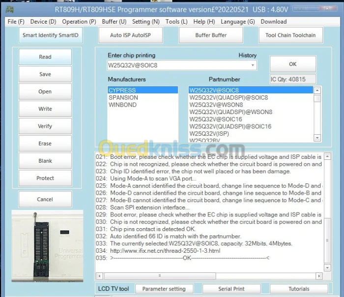This screenshot has width=344, height=297.
Task: Click the Blank check button
Action: (45, 161)
